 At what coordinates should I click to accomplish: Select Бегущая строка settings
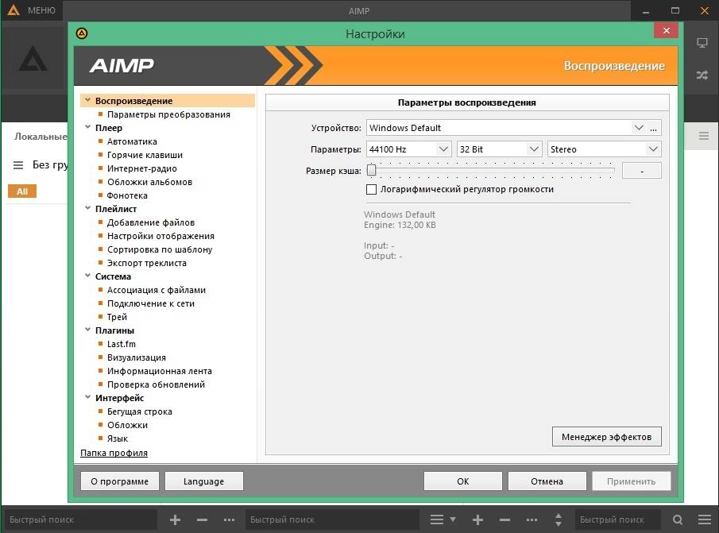click(140, 411)
